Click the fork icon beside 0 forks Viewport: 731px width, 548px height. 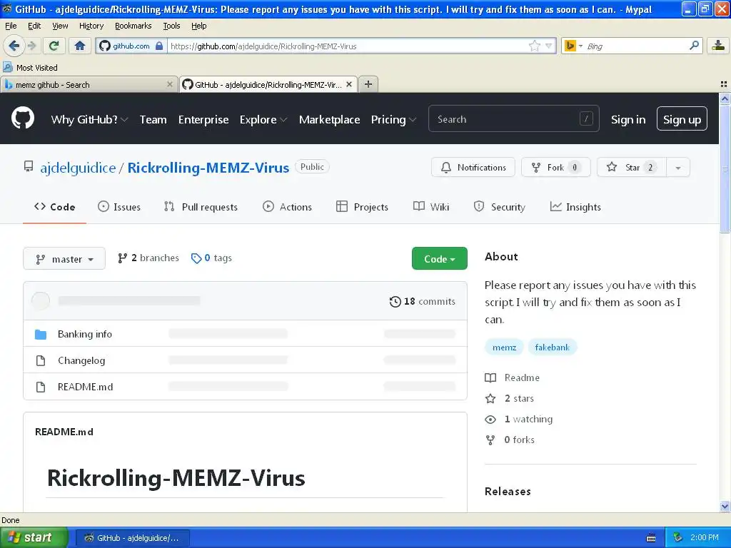pos(490,440)
